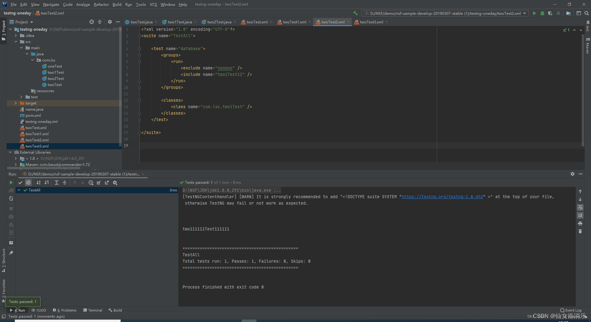Open test history clock icon
Screen dimensions: 591x322
(91, 183)
